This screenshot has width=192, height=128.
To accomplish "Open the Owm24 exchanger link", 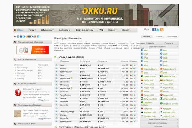I will pos(63,98).
